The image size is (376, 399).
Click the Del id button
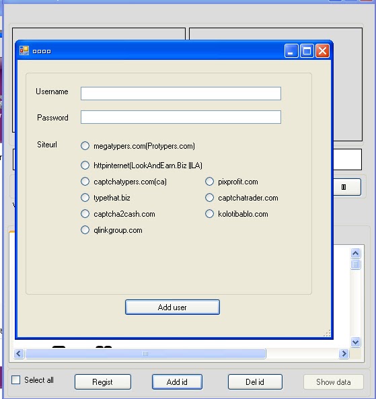point(255,382)
